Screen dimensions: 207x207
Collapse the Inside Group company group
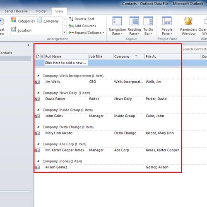39,110
